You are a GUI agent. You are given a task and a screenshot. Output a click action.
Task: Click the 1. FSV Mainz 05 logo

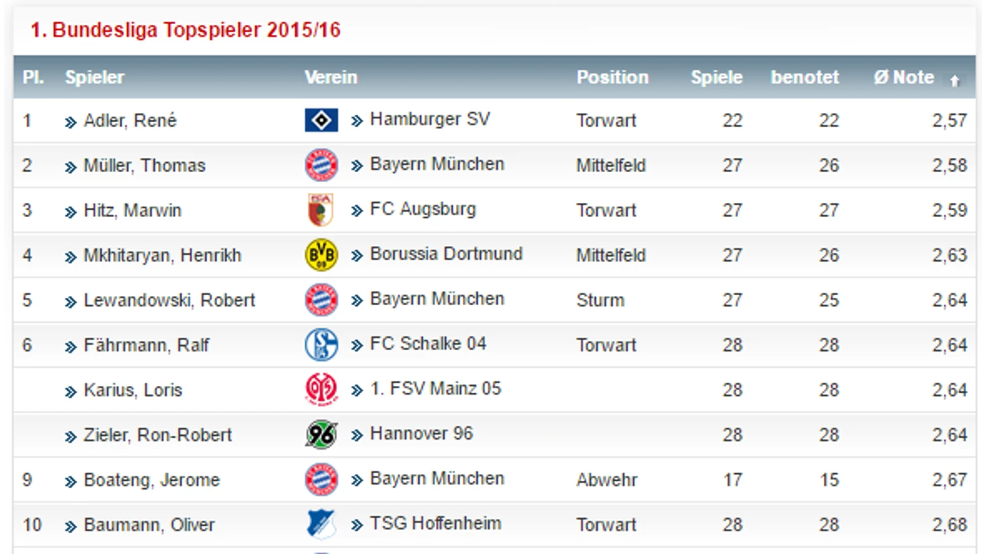click(322, 389)
